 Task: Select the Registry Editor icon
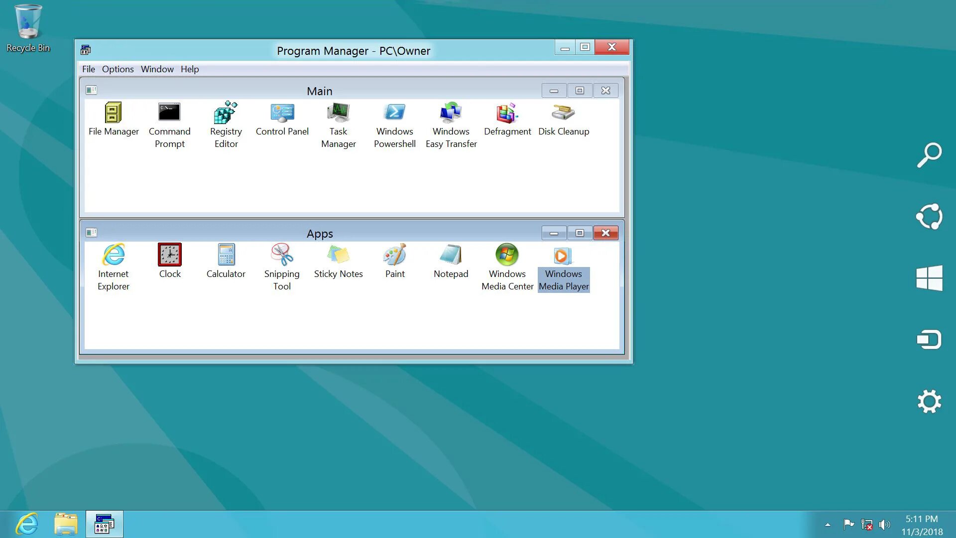pos(226,113)
